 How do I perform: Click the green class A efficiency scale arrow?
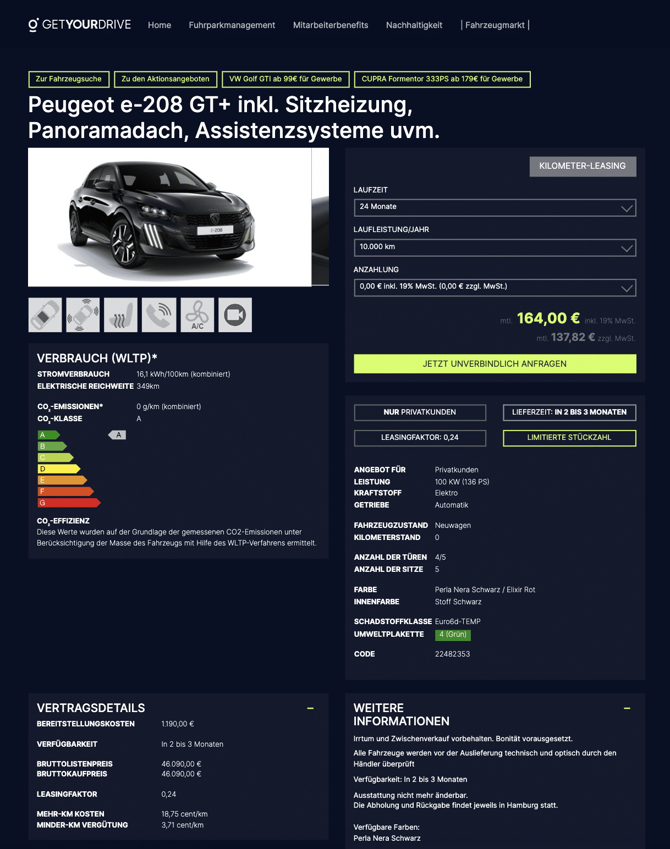48,435
